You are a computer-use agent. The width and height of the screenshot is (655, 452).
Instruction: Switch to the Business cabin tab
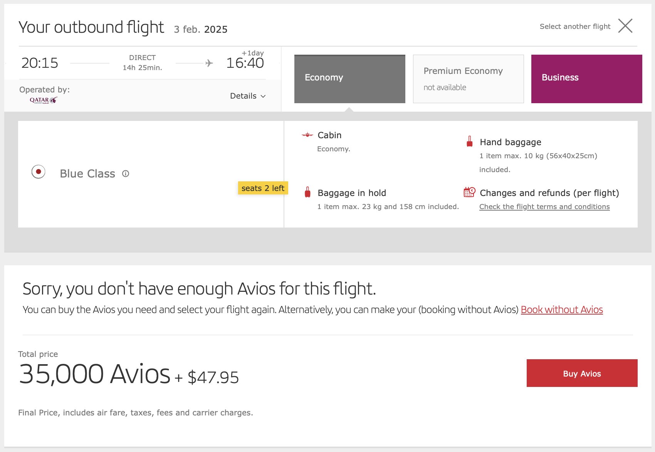coord(587,79)
